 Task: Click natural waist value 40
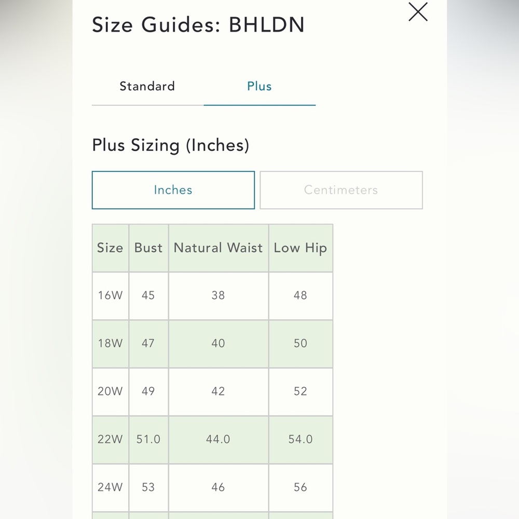[218, 344]
